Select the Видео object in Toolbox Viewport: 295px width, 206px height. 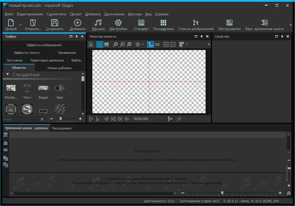[43, 89]
